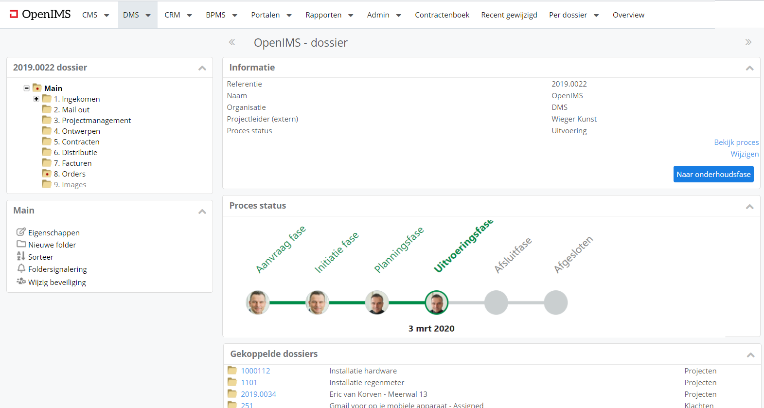764x408 pixels.
Task: Click the Sorteer sort icon
Action: 21,256
